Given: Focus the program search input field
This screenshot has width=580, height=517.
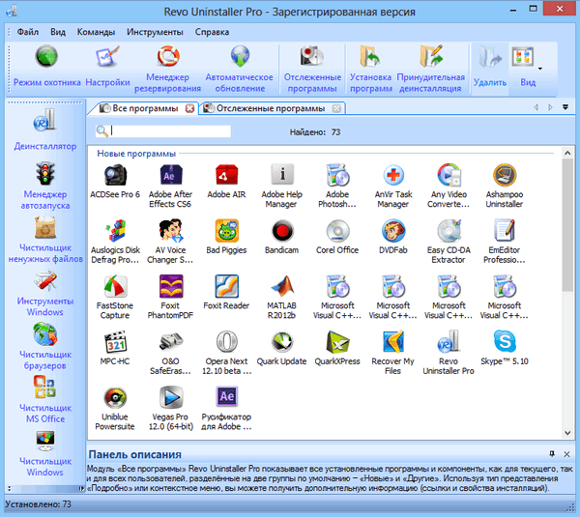Looking at the screenshot, I should pyautogui.click(x=170, y=131).
